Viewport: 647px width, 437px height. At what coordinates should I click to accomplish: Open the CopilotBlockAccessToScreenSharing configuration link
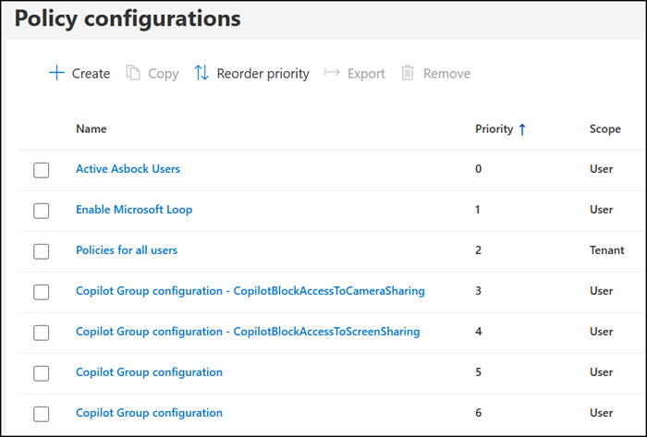point(248,332)
